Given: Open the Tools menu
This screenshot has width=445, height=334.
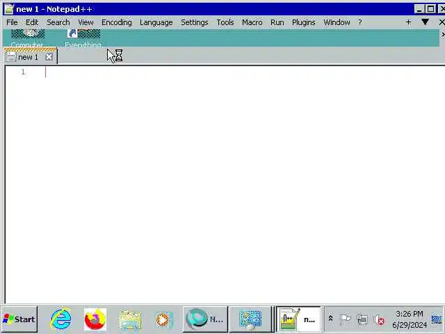Looking at the screenshot, I should pos(225,22).
